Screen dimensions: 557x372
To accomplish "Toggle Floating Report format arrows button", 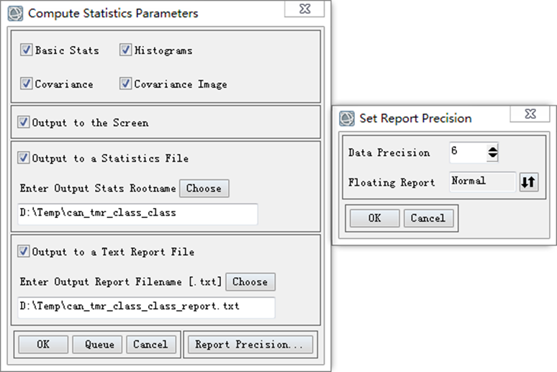I will click(528, 182).
